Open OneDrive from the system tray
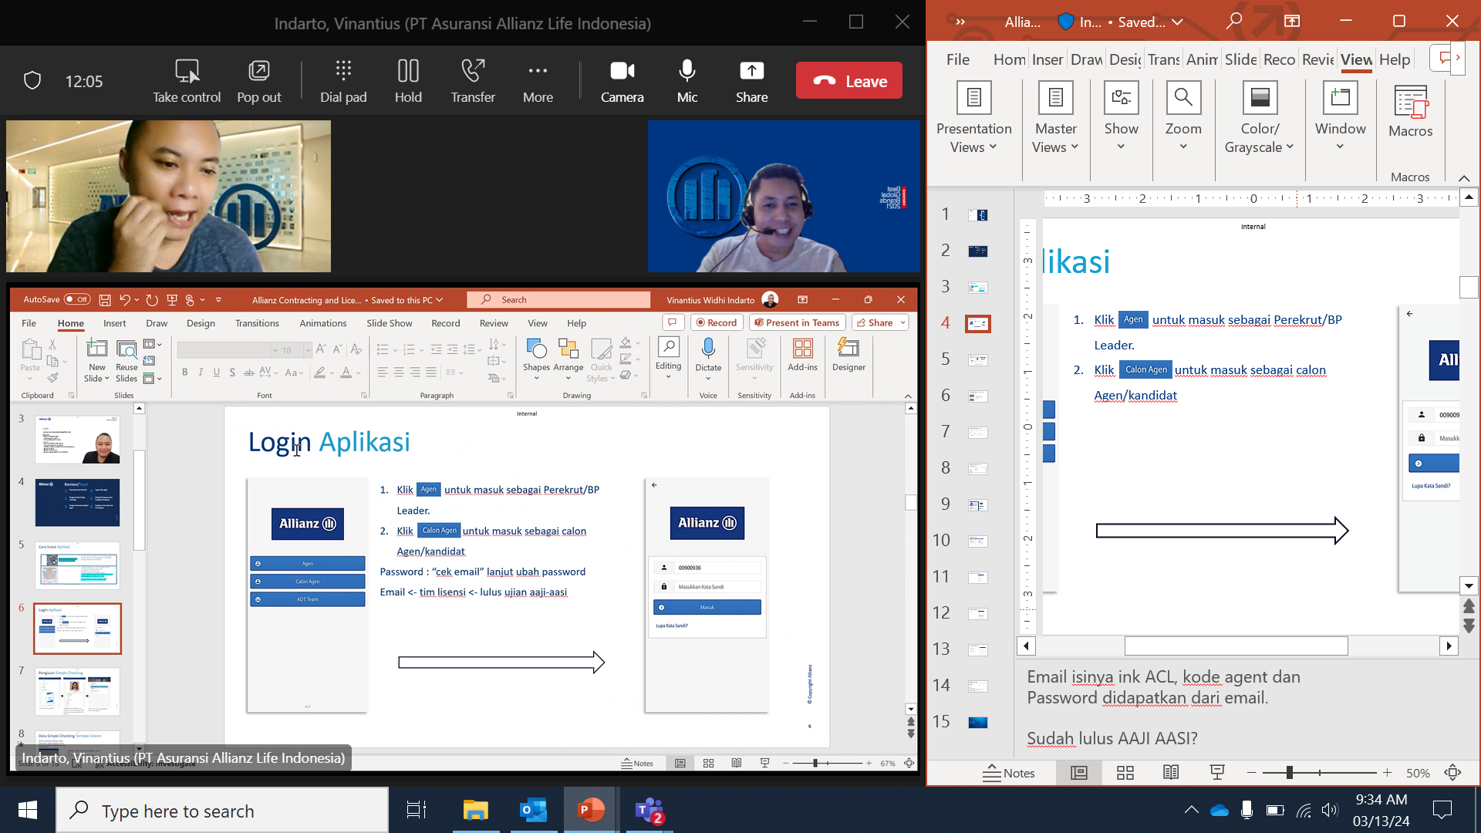 pyautogui.click(x=1220, y=810)
